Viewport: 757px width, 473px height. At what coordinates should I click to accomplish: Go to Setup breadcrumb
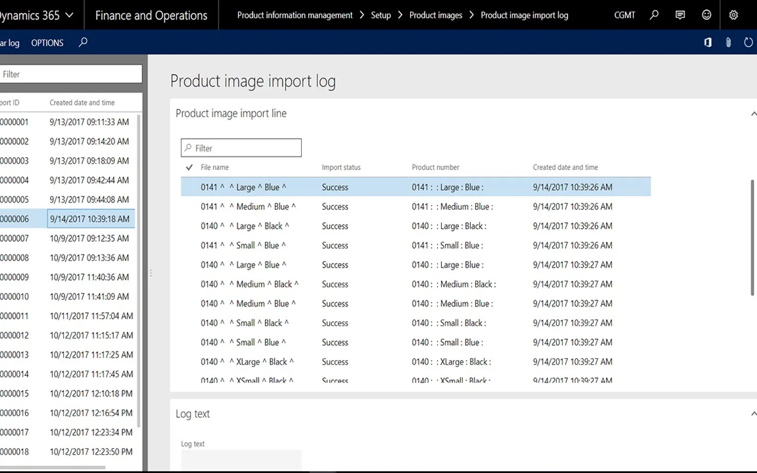pyautogui.click(x=381, y=15)
